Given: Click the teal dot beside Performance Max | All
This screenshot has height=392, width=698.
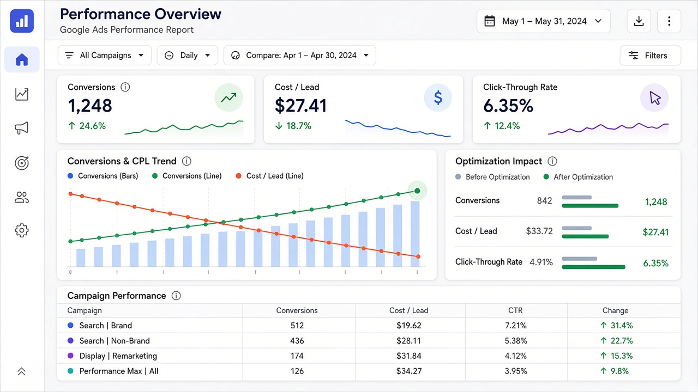Looking at the screenshot, I should click(x=70, y=371).
